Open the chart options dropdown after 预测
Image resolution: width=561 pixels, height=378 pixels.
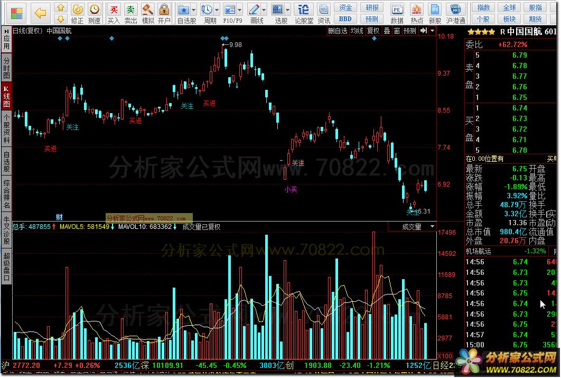pyautogui.click(x=432, y=31)
